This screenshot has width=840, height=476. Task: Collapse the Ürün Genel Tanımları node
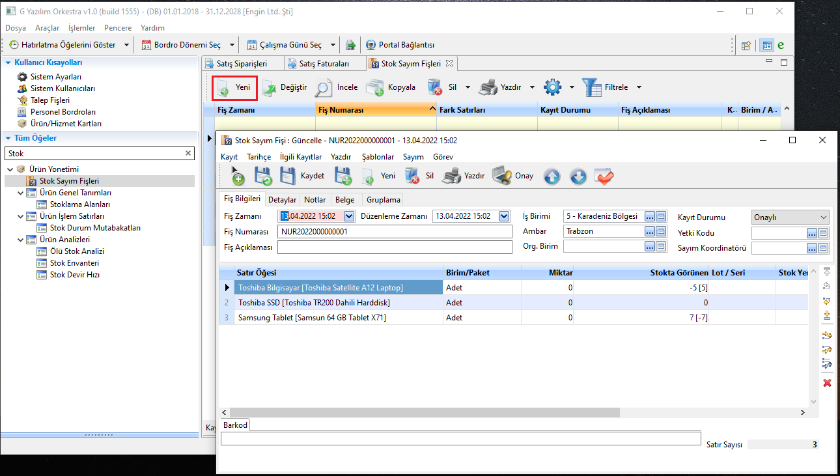tap(21, 193)
